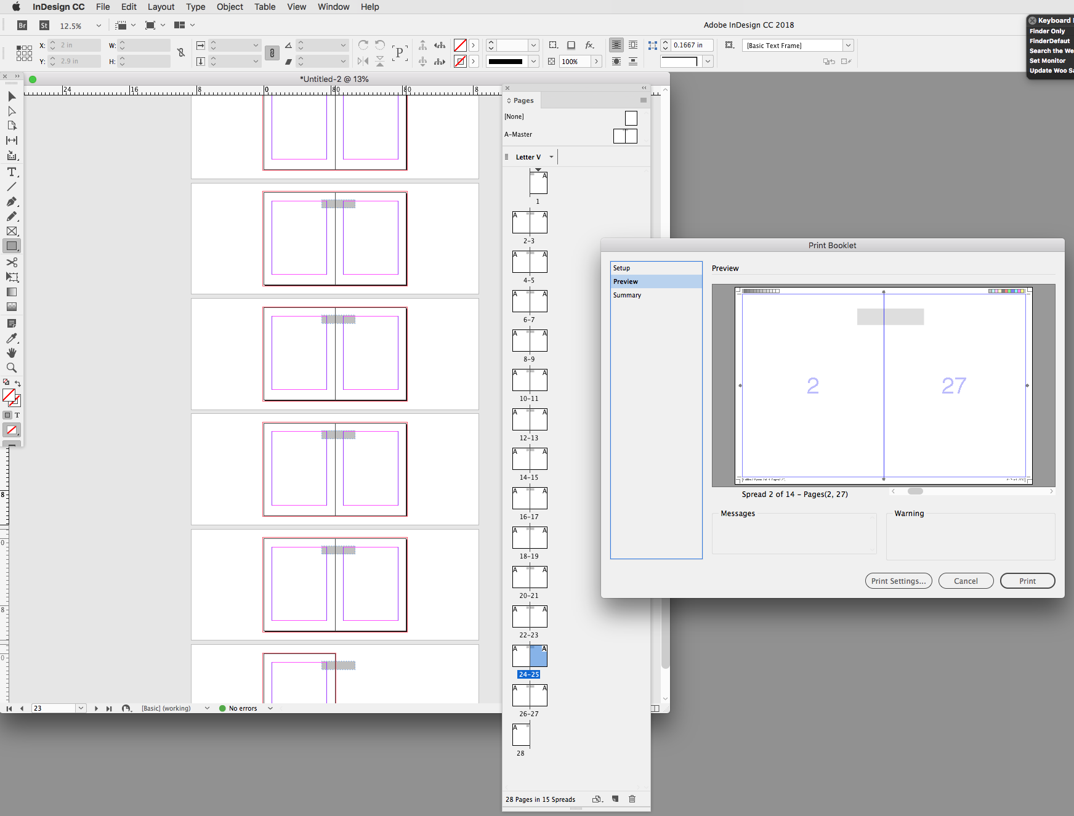Screen dimensions: 1074x816
Task: Create new page icon in Pages panel
Action: [615, 799]
